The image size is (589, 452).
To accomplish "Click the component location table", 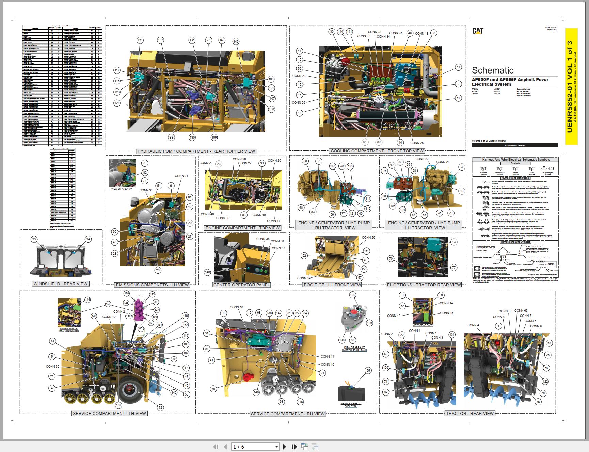I will (x=62, y=85).
